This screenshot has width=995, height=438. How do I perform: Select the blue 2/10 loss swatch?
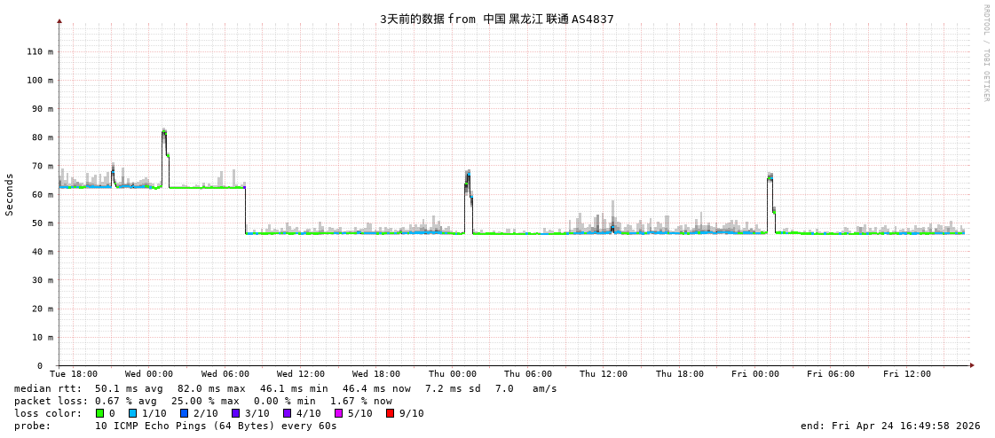[x=184, y=413]
